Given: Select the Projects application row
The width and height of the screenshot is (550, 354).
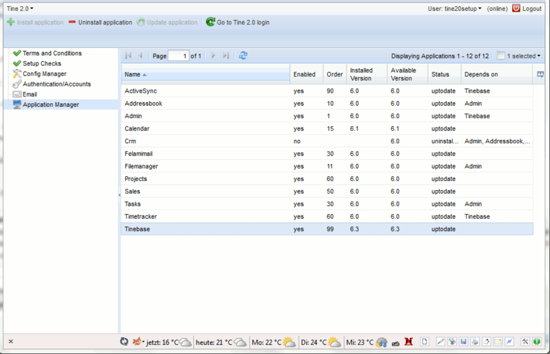Looking at the screenshot, I should click(x=327, y=179).
